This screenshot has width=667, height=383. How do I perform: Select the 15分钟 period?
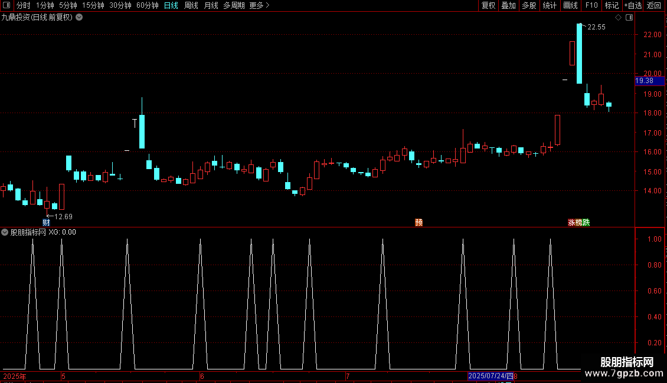click(93, 5)
